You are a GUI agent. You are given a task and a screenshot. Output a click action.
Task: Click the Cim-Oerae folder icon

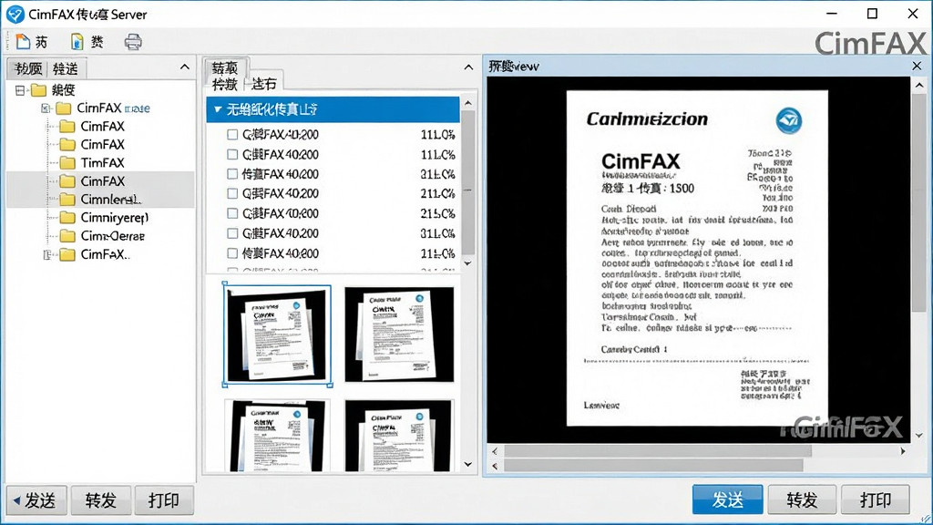tap(67, 236)
